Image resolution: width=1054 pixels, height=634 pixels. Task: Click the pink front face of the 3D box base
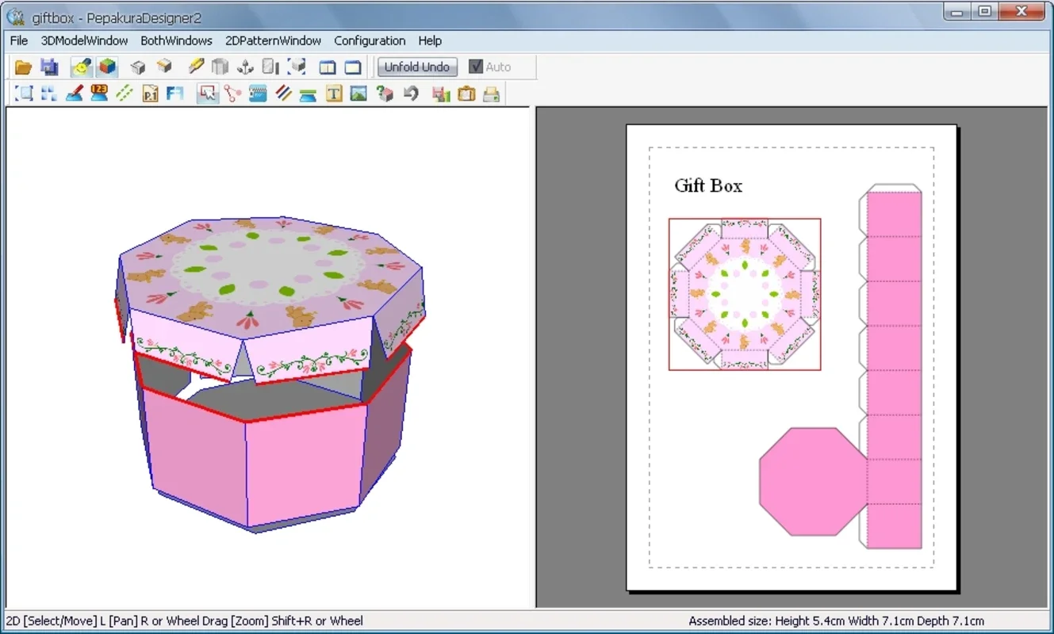point(305,464)
